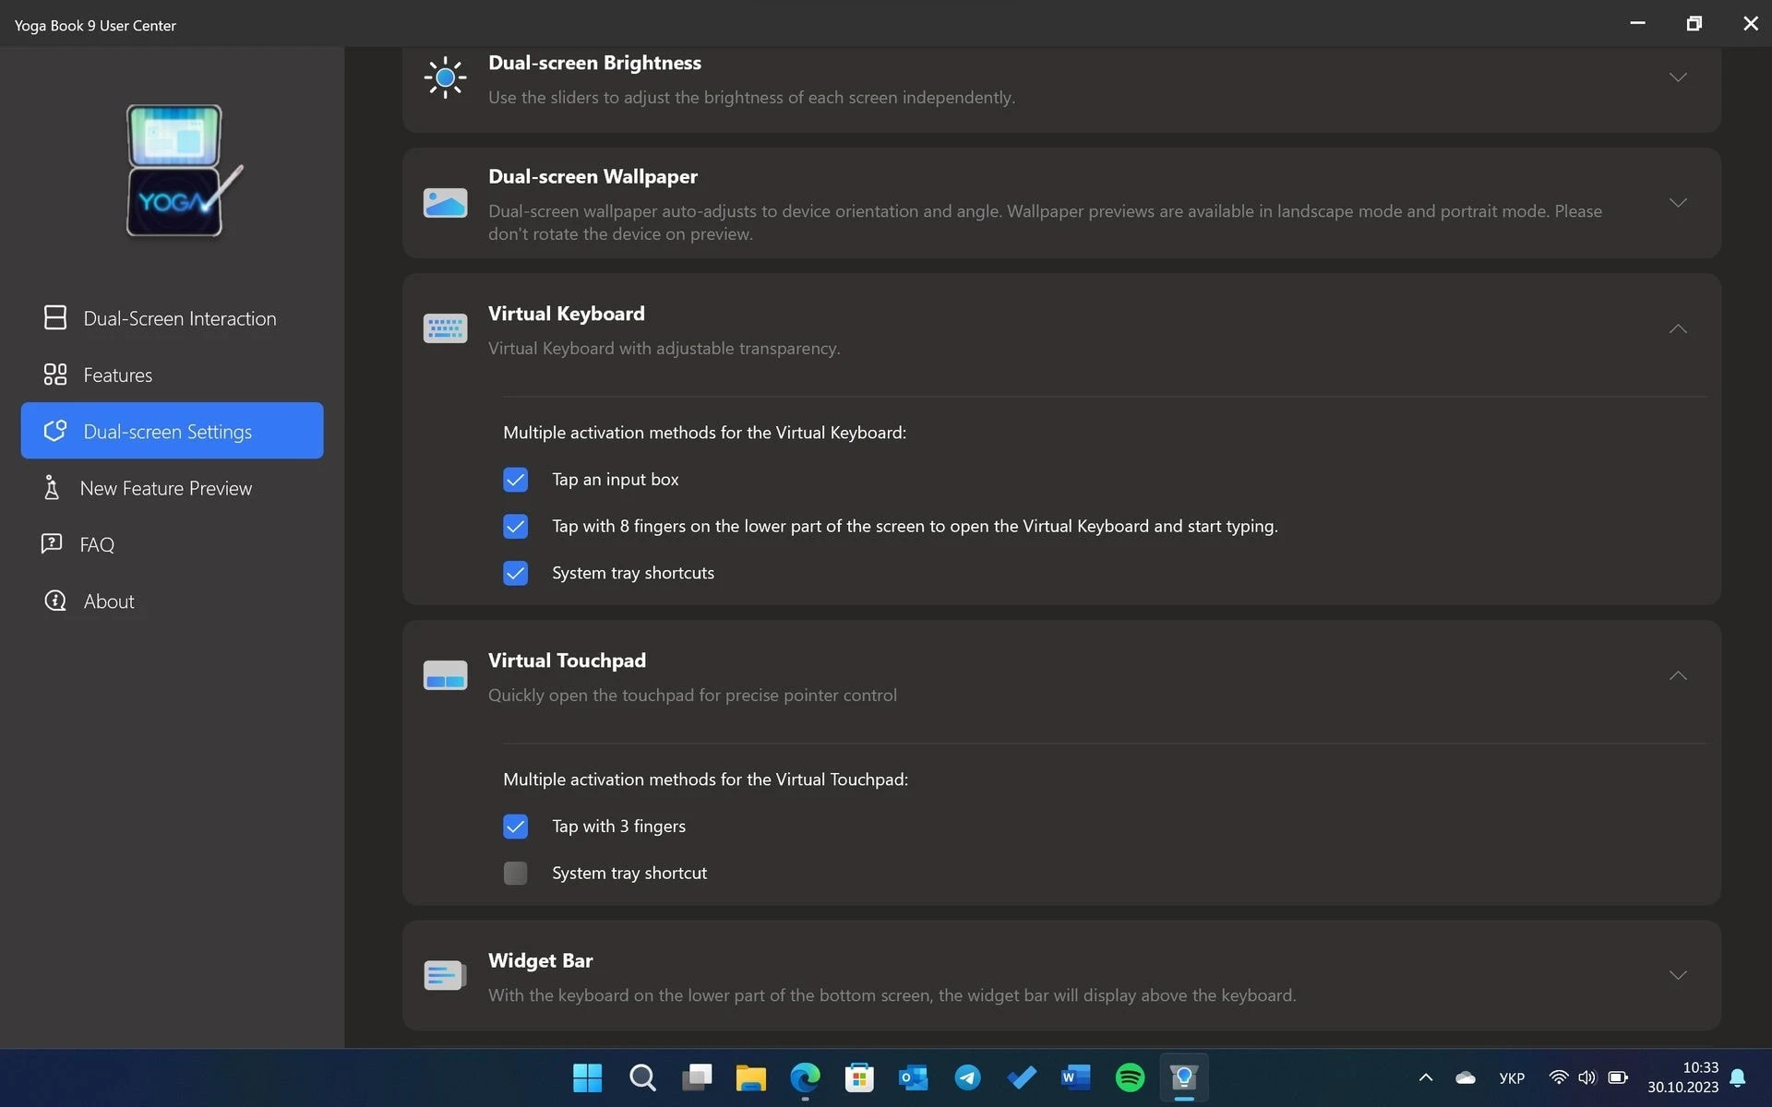Open Microsoft To Do from taskbar
This screenshot has height=1107, width=1772.
1022,1077
